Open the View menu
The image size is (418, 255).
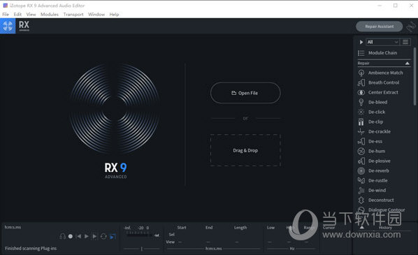(31, 15)
